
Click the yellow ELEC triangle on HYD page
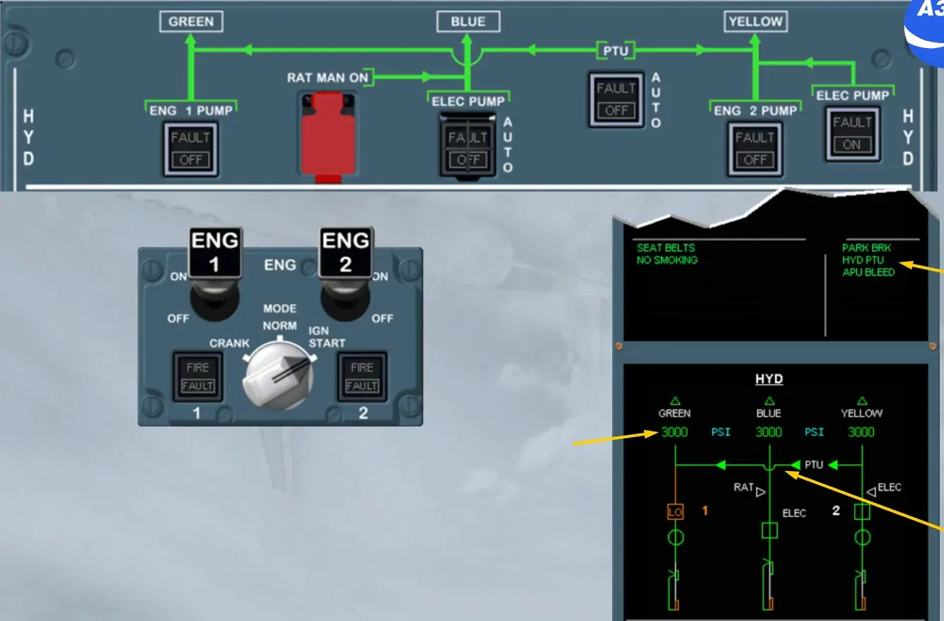click(x=872, y=492)
